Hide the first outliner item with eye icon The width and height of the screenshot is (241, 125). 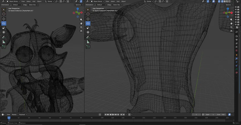click(x=236, y=7)
